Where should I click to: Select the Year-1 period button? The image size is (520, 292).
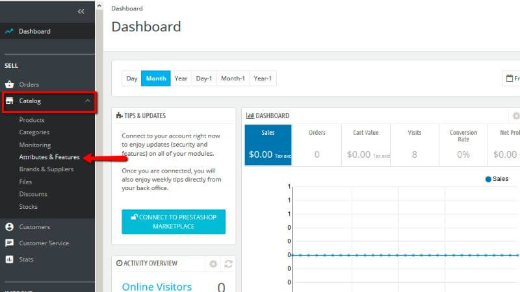pyautogui.click(x=263, y=79)
